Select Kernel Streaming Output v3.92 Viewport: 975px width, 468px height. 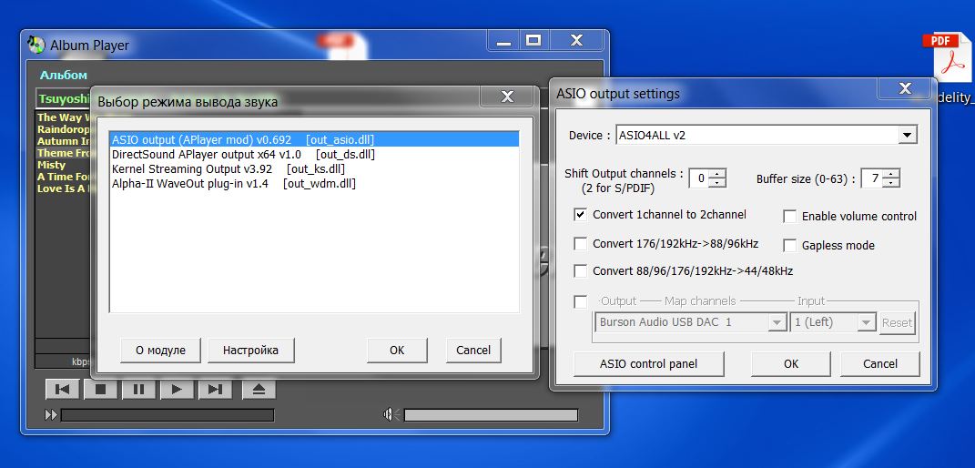pyautogui.click(x=314, y=168)
